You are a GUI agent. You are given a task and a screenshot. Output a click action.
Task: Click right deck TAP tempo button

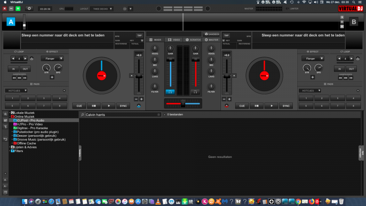pos(226,36)
